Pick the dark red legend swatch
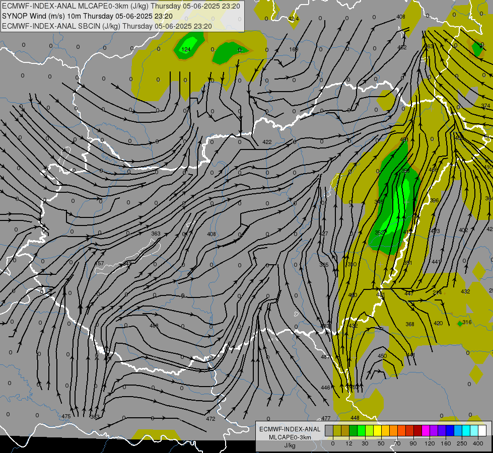This screenshot has width=493, height=453. tap(417, 431)
